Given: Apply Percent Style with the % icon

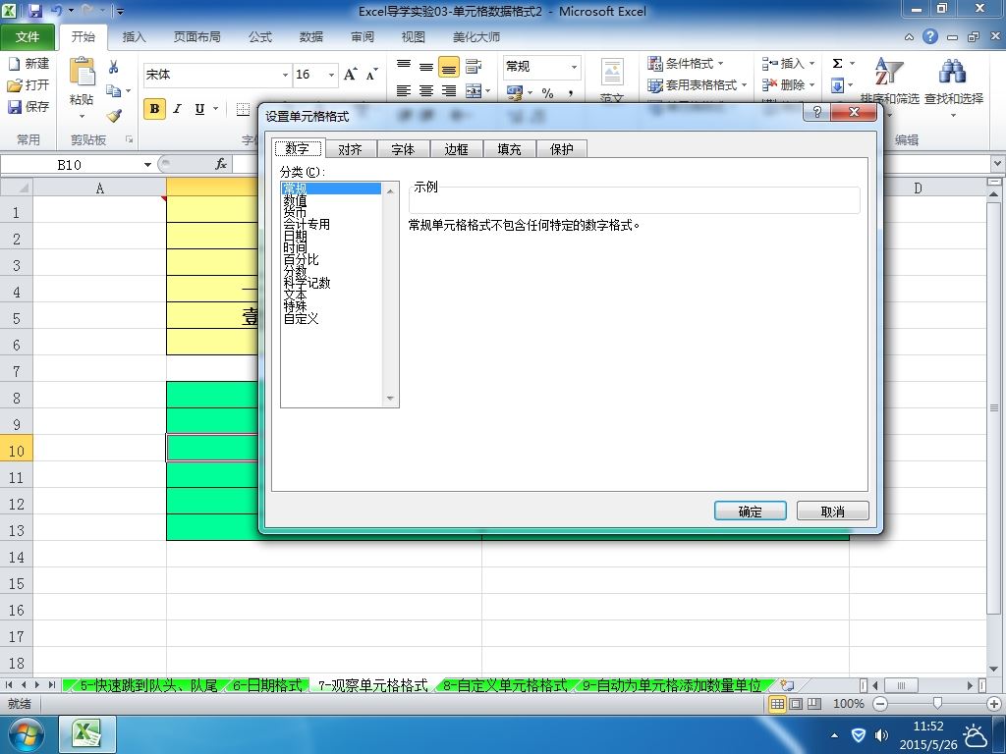Looking at the screenshot, I should click(x=547, y=93).
